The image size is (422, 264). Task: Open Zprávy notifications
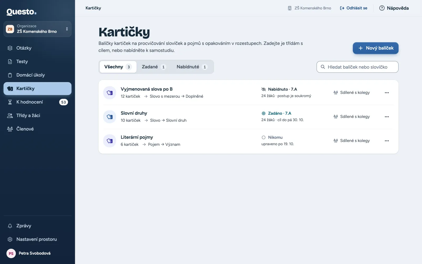pyautogui.click(x=37, y=226)
